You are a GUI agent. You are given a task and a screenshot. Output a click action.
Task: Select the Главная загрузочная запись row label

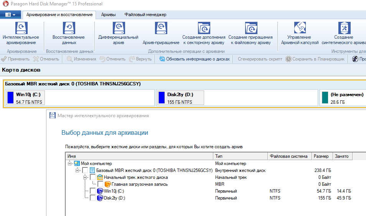[x=140, y=184]
